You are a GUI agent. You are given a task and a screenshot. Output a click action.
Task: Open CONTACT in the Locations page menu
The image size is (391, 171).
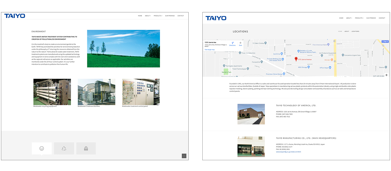click(382, 18)
